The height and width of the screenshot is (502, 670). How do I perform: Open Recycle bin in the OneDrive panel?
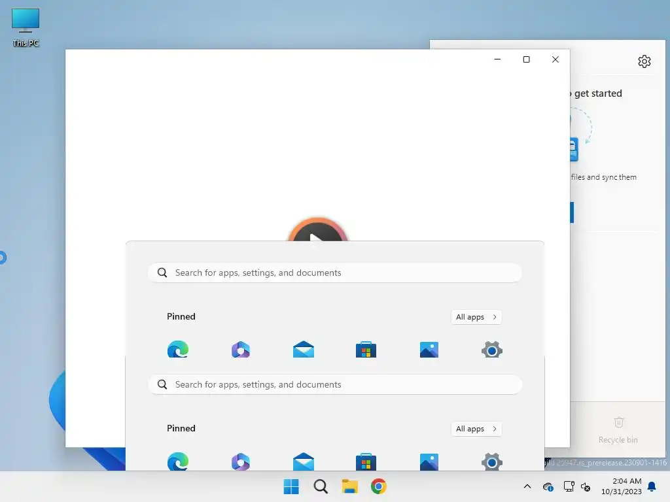(x=618, y=430)
